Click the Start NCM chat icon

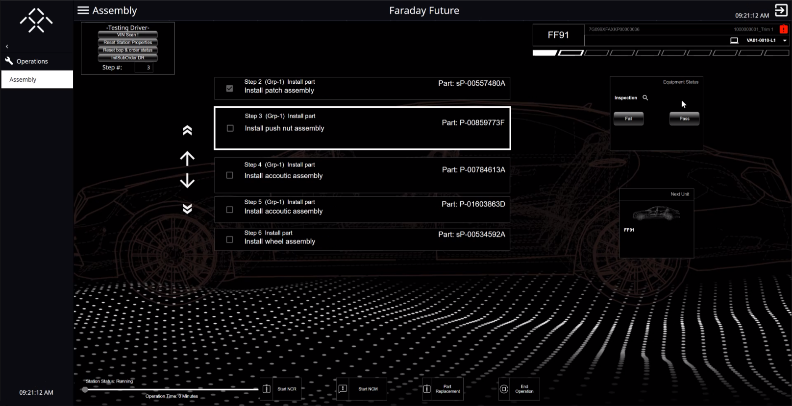point(343,389)
